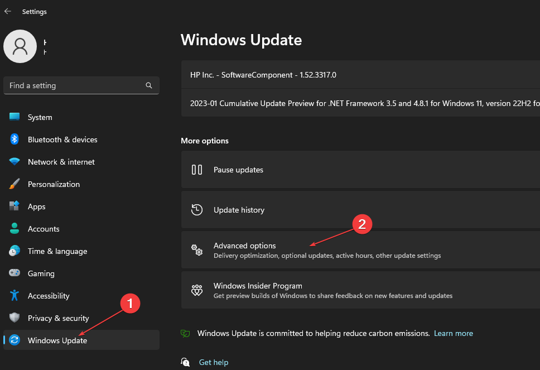This screenshot has width=540, height=370.
Task: Click the back arrow at top left
Action: pos(7,11)
